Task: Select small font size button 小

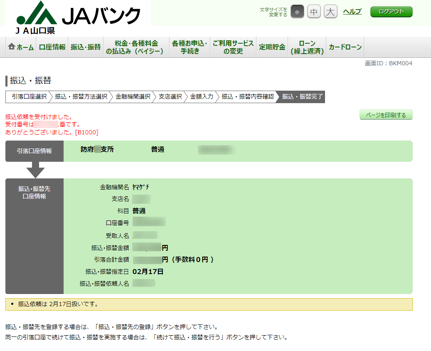Action: 297,12
